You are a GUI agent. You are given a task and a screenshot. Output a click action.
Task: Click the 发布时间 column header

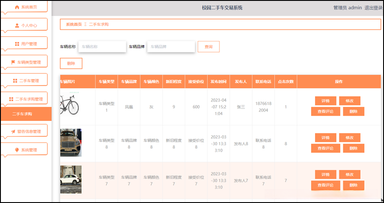click(x=219, y=82)
